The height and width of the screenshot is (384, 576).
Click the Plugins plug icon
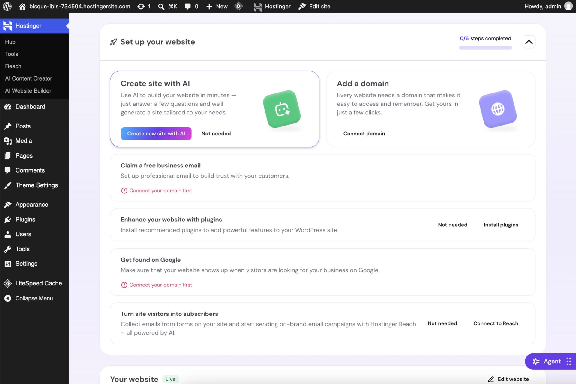(x=8, y=220)
